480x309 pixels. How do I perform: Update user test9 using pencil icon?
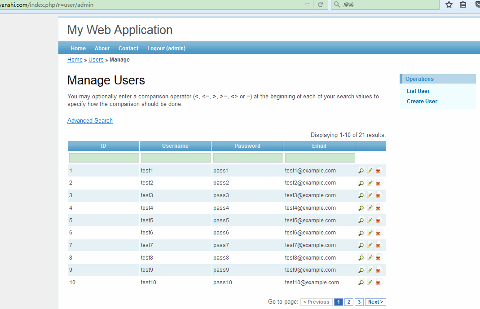tap(370, 270)
